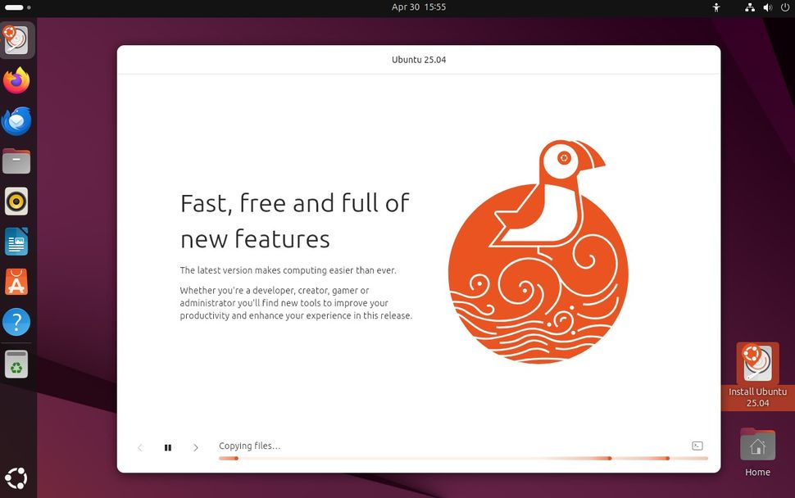The image size is (795, 498).
Task: Open the accessibility menu in the top bar
Action: point(715,7)
